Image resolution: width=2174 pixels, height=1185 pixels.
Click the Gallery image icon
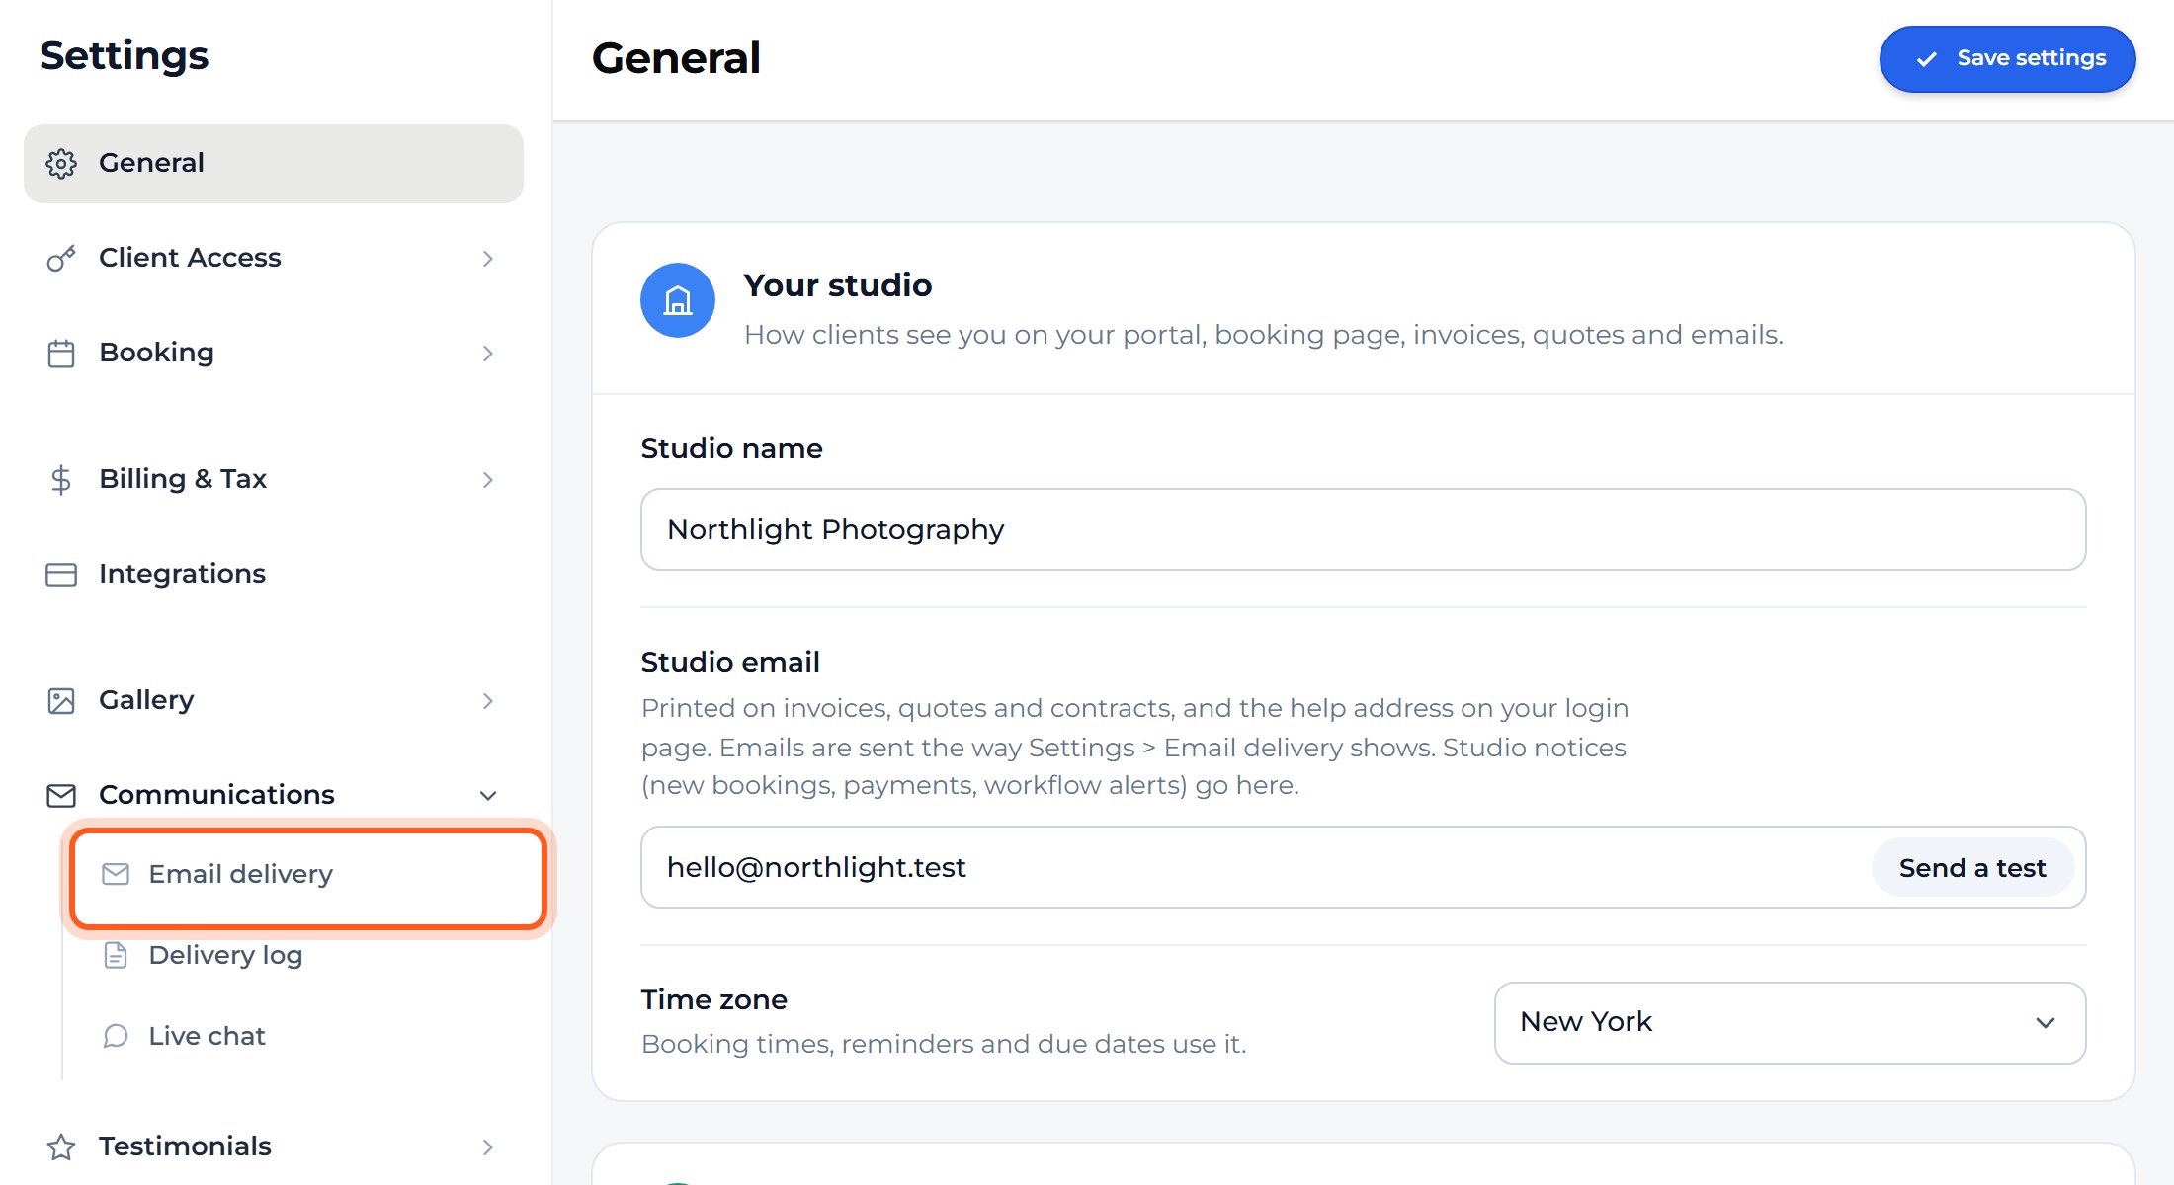point(61,701)
